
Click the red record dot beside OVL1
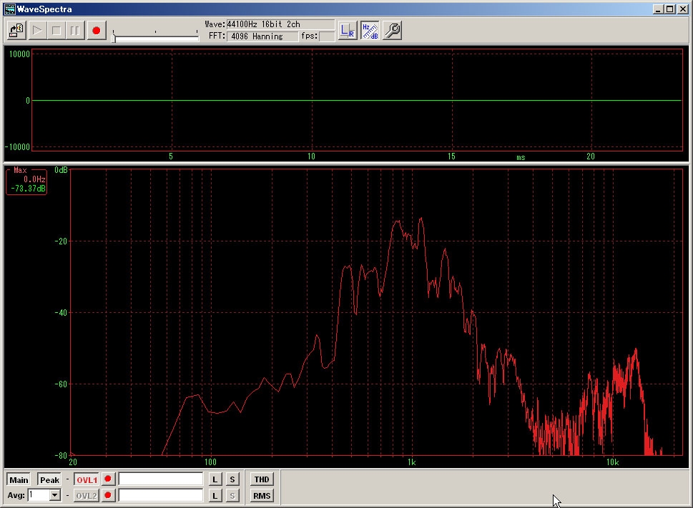(108, 479)
